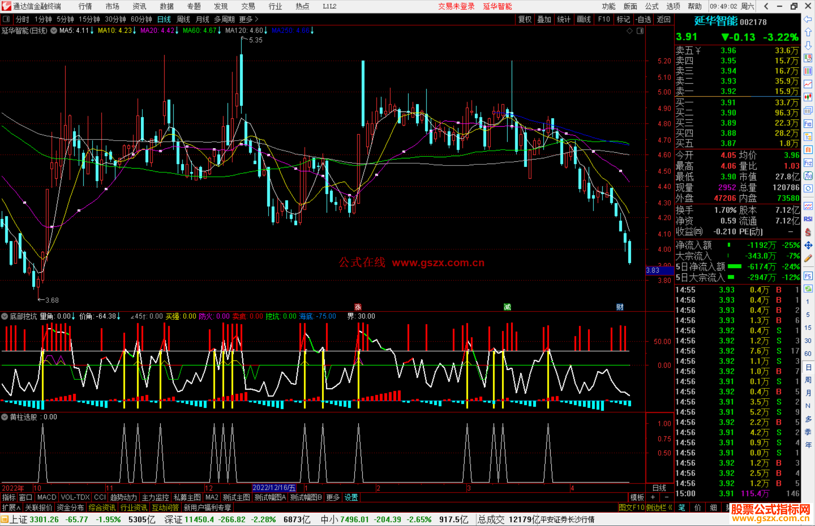Click the f(x) formula icon in sidebar
The width and height of the screenshot is (815, 526).
pos(808,176)
